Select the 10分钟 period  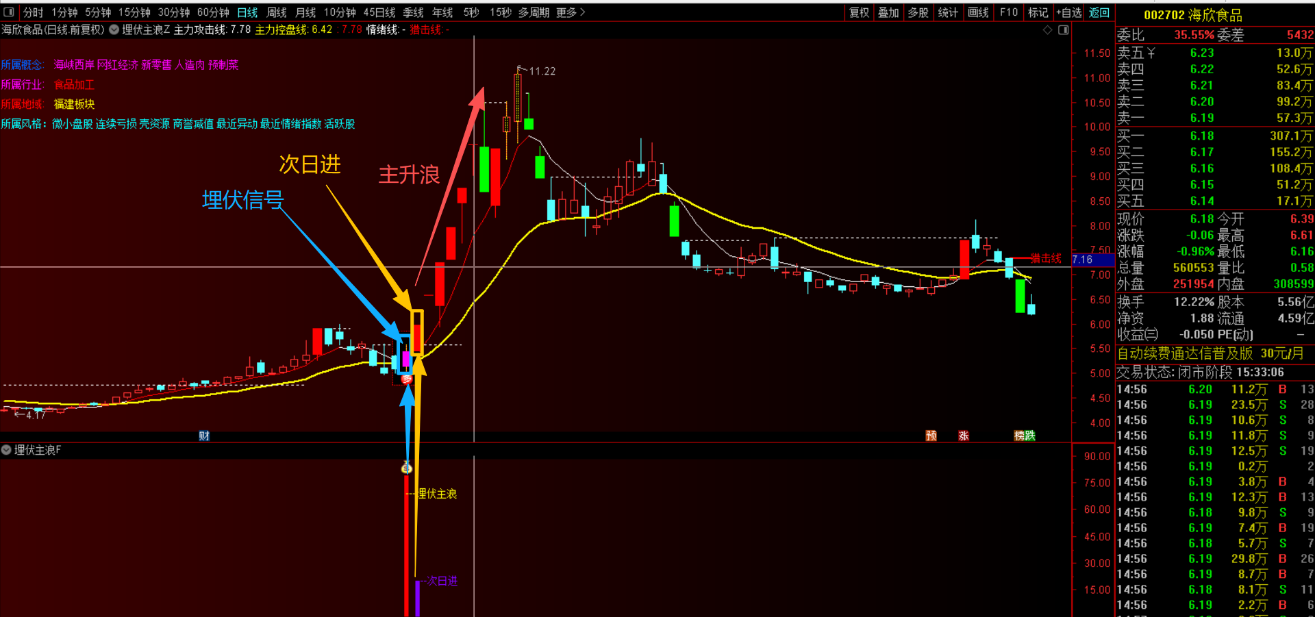[340, 12]
